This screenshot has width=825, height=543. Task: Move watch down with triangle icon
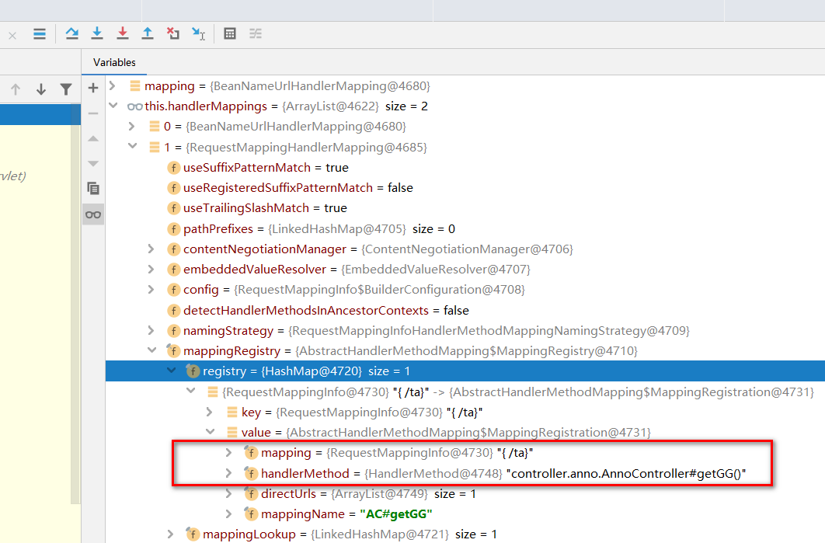pos(93,164)
